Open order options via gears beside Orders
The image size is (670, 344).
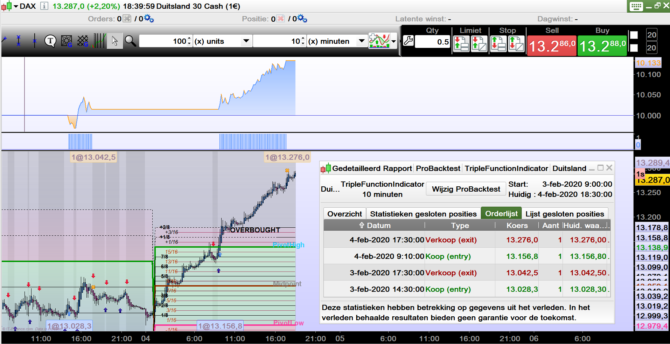(x=149, y=19)
